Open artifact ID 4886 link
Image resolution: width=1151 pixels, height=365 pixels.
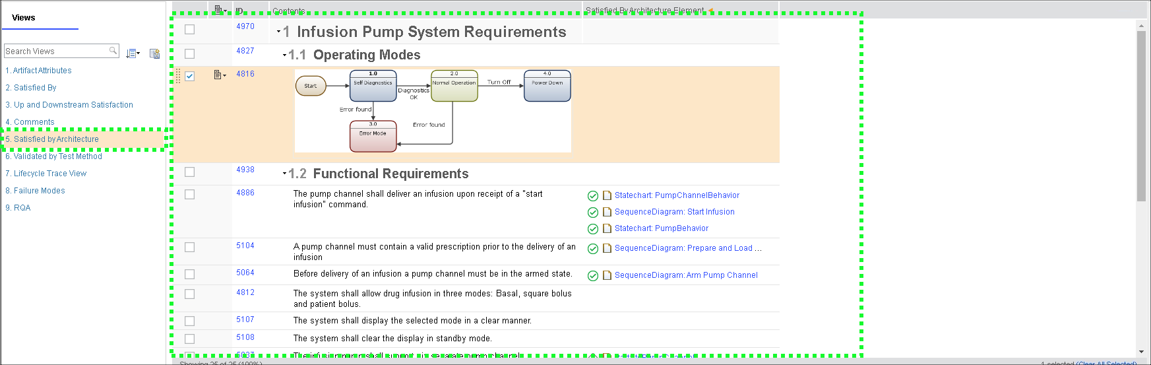pos(245,193)
